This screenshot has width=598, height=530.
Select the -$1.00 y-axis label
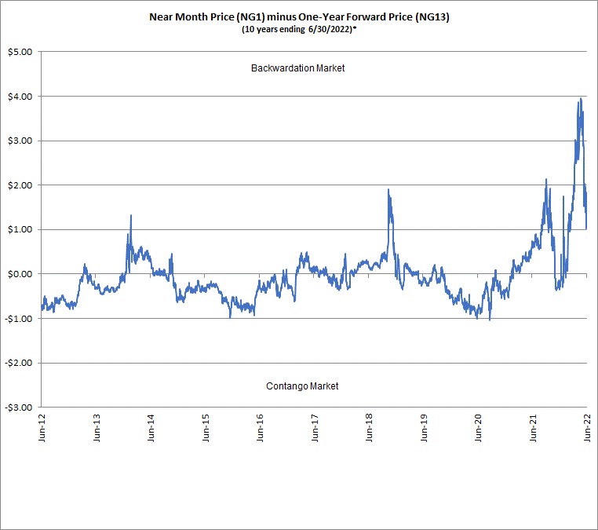[19, 319]
